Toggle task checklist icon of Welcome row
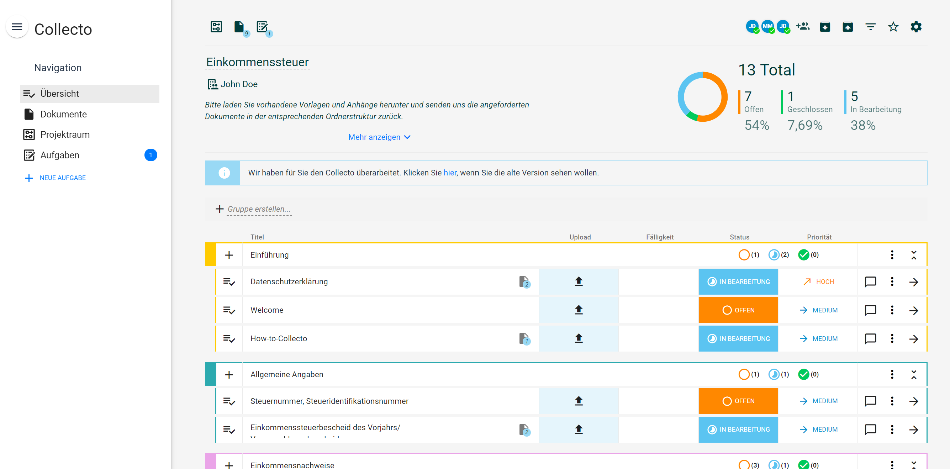The image size is (950, 469). [x=229, y=310]
